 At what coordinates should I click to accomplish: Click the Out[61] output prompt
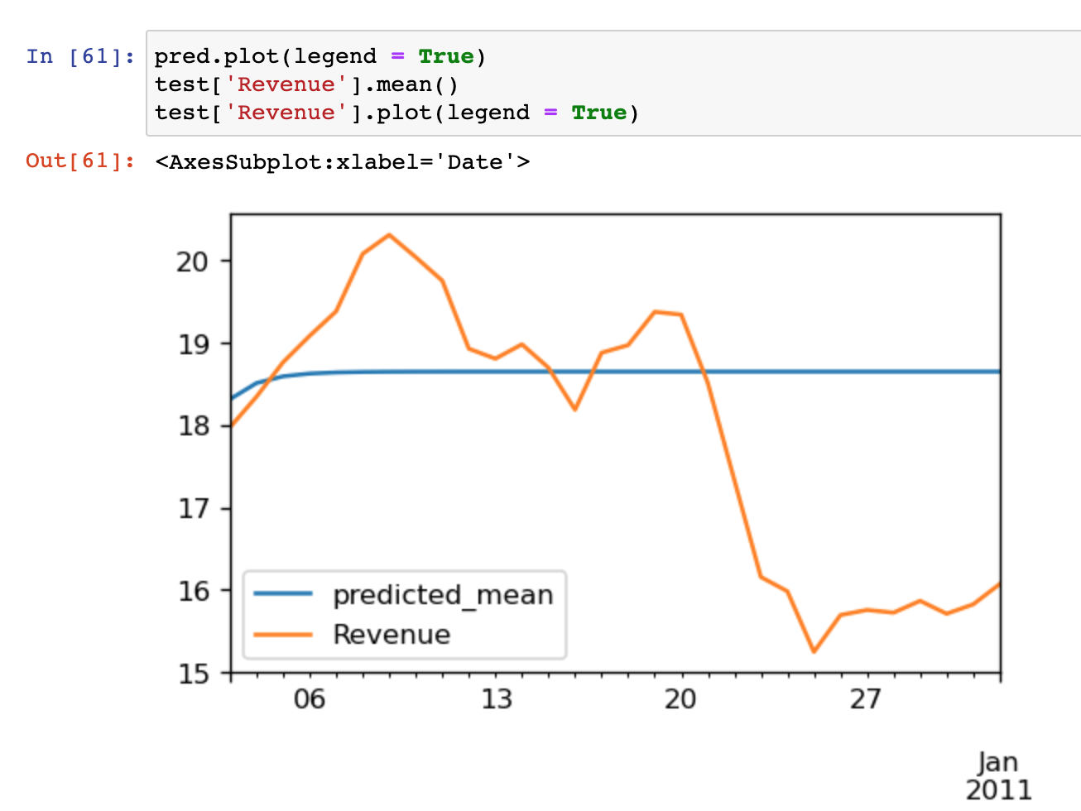(x=80, y=161)
